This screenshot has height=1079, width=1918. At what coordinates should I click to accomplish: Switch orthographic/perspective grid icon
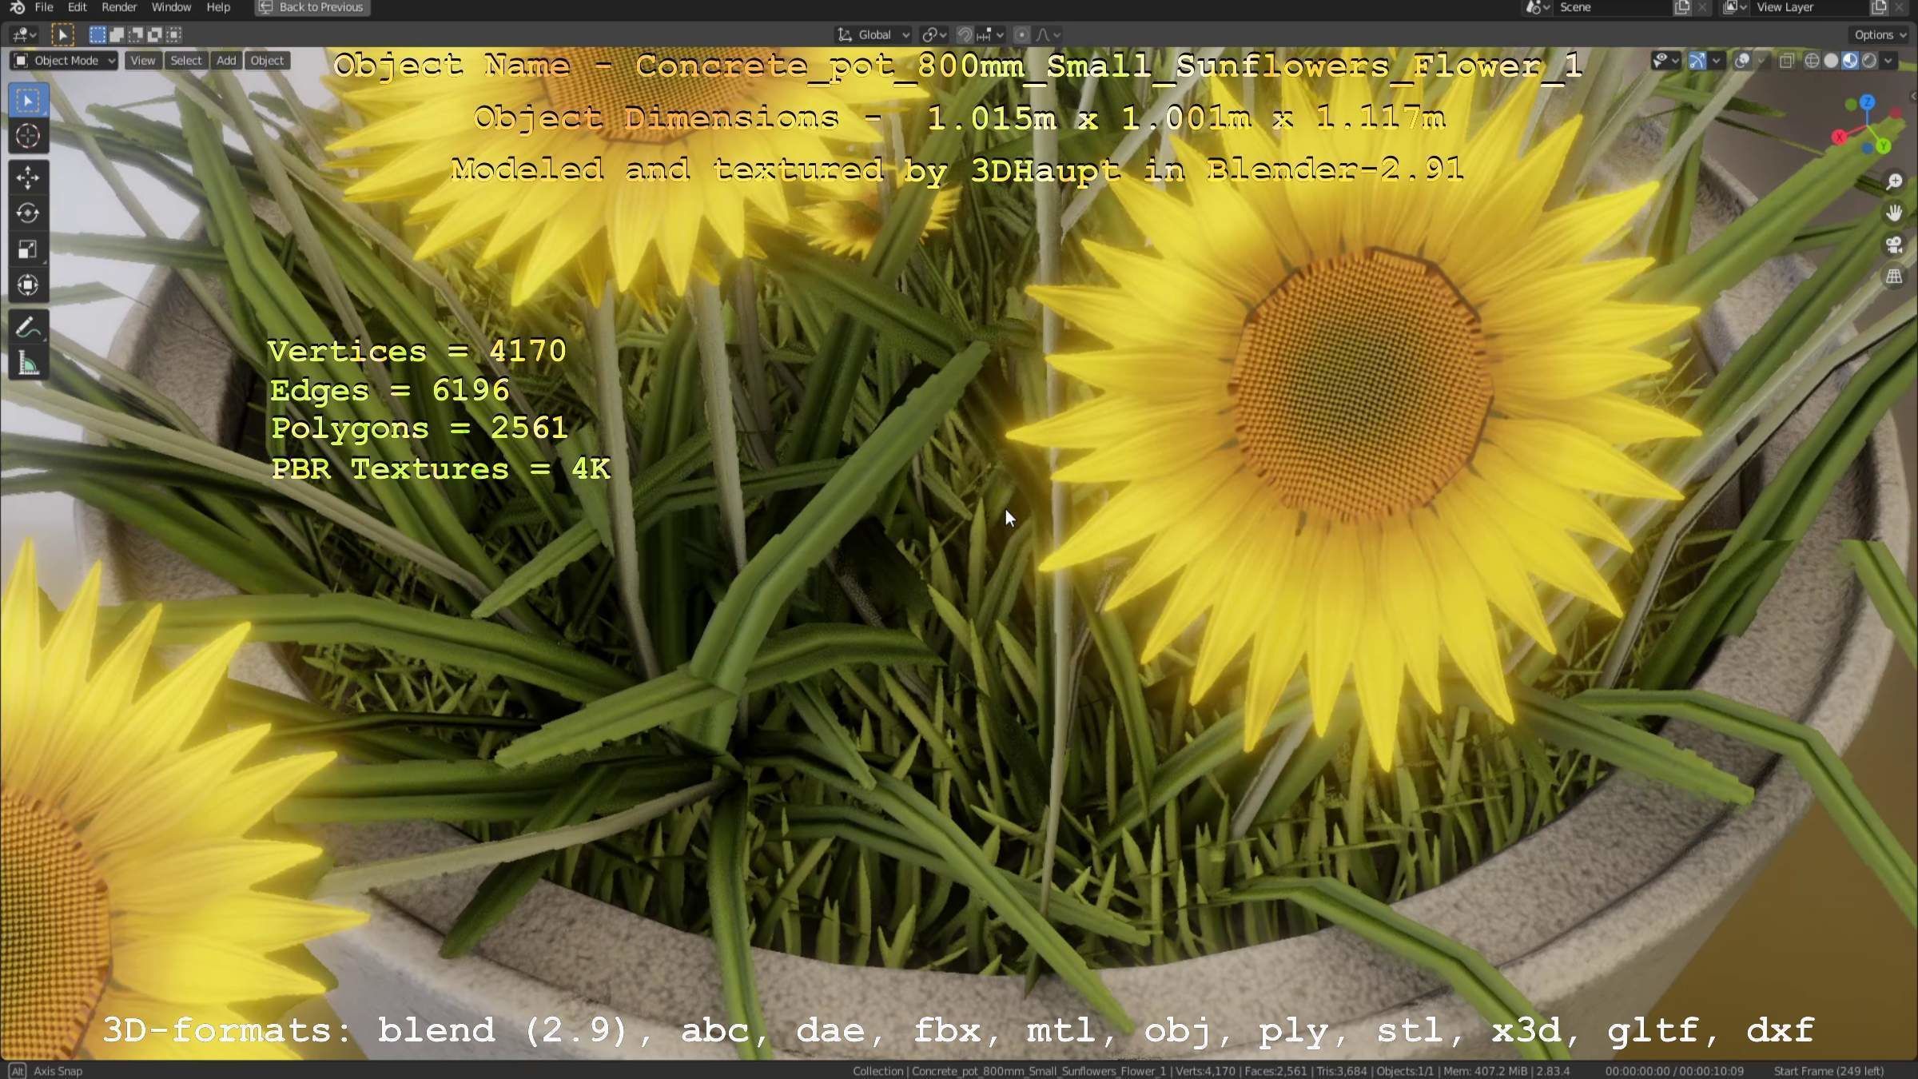[1894, 277]
